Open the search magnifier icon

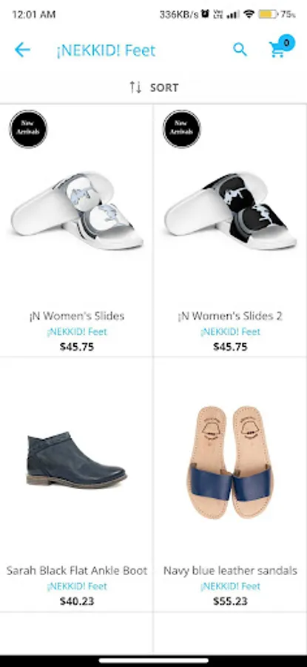point(240,50)
